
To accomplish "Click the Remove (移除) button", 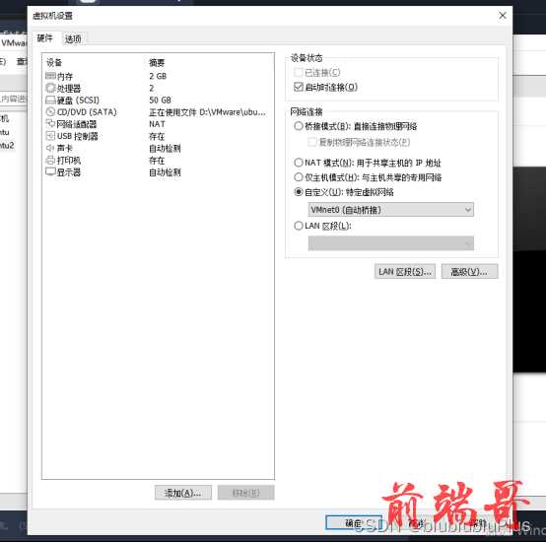I will [245, 493].
